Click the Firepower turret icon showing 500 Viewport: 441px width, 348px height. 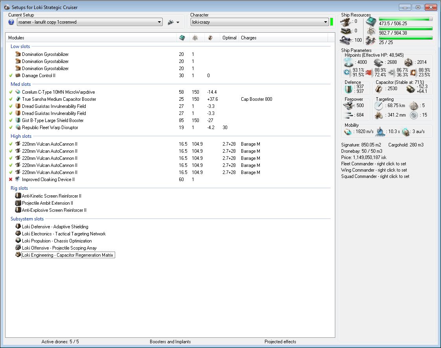(x=349, y=106)
